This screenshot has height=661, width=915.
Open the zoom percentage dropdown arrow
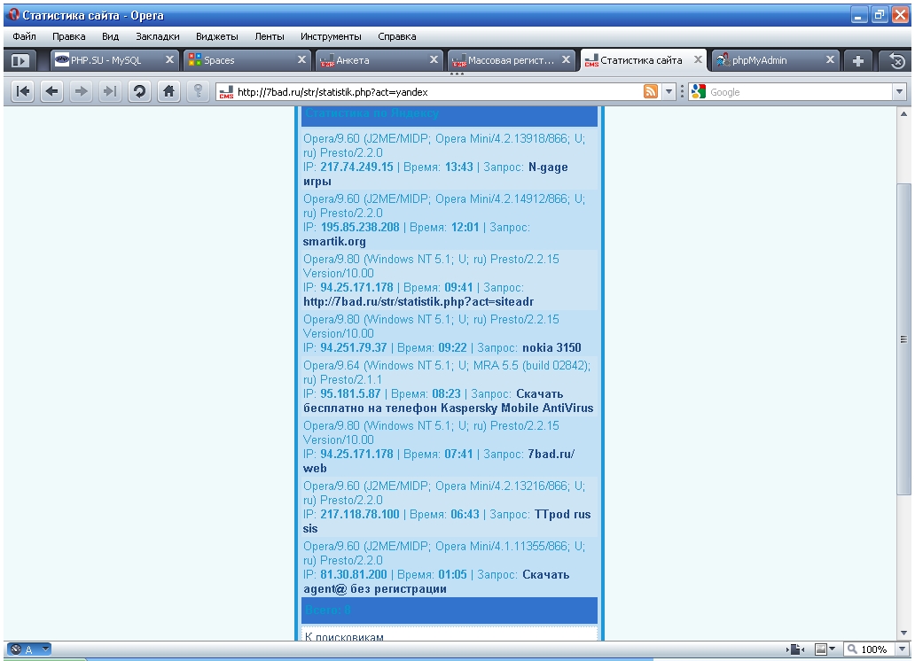point(903,649)
